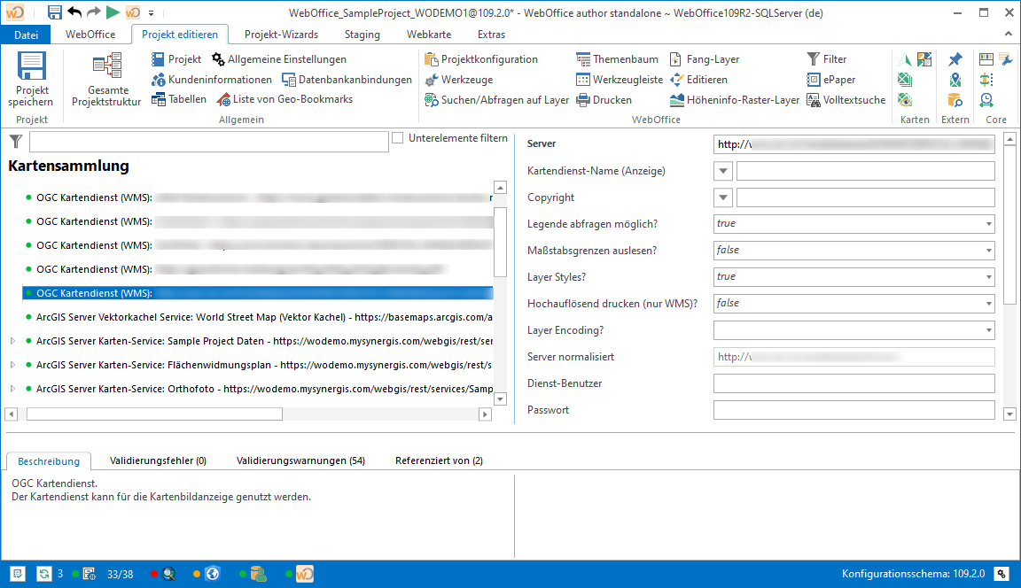Open the Datei menu

[27, 35]
